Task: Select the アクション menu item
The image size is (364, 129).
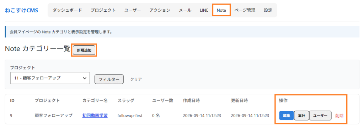Action: (x=160, y=10)
